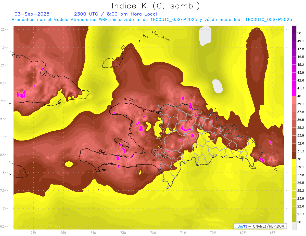The image size is (306, 236).
Task: Click the 19N latitude axis label
Action: coord(4,137)
